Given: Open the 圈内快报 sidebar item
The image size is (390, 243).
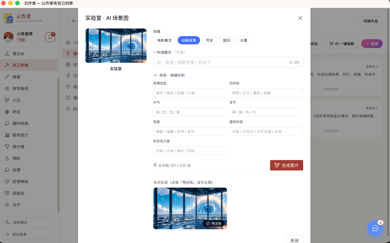Looking at the screenshot, I should (x=29, y=123).
